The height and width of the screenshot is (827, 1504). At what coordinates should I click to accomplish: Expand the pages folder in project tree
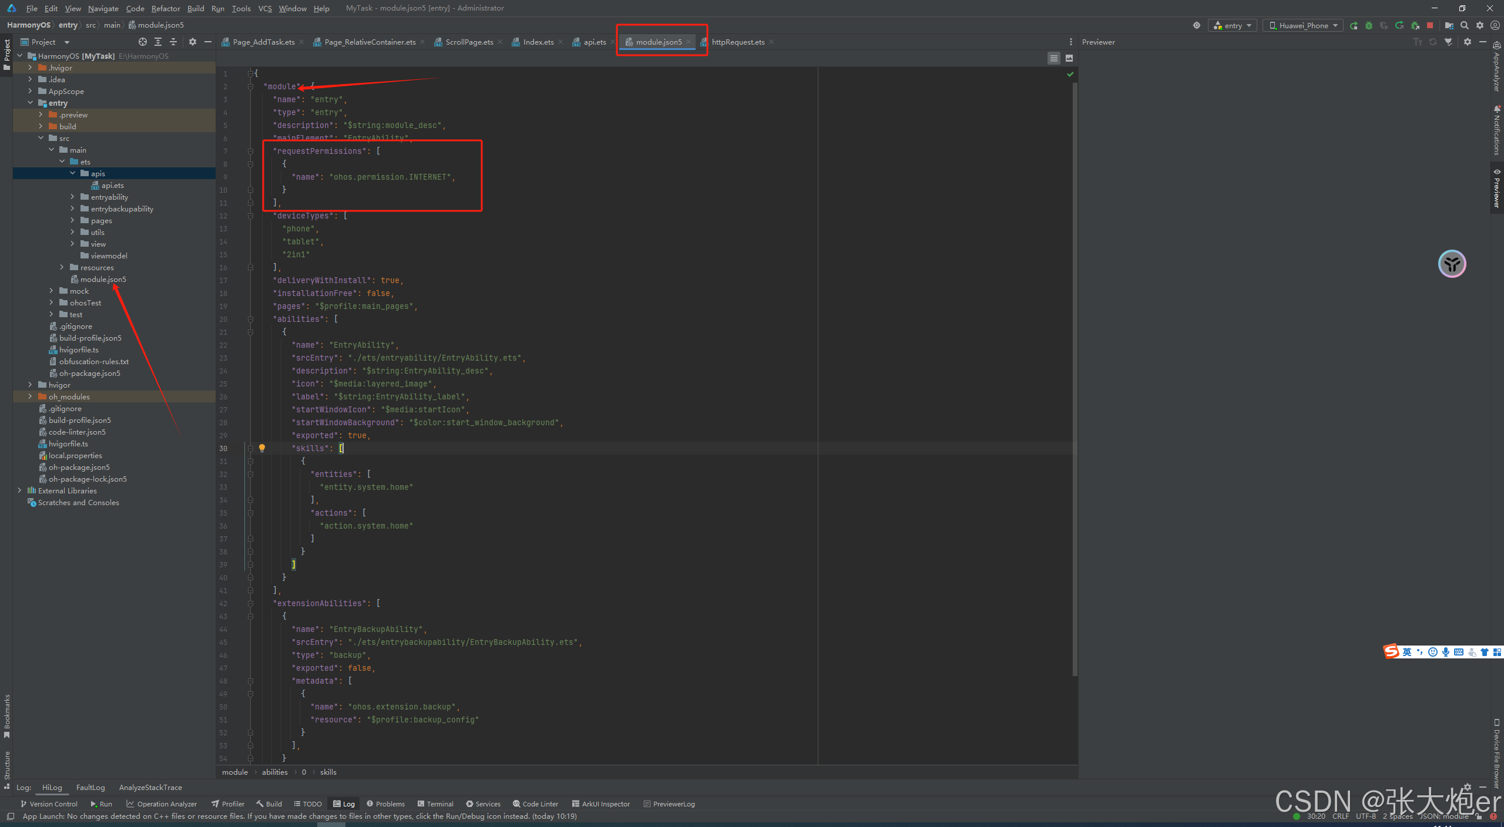click(x=73, y=220)
